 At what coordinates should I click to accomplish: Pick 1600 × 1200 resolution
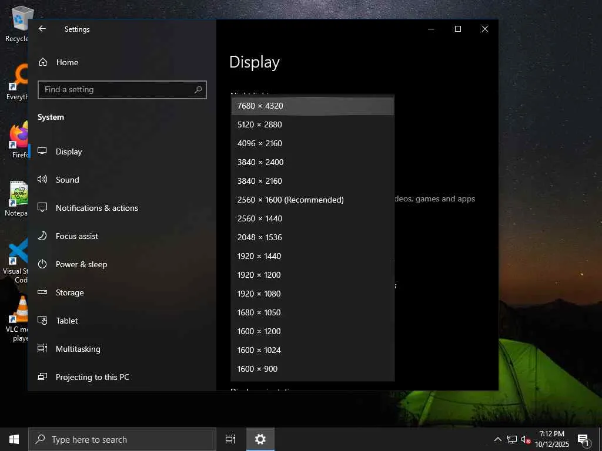(313, 331)
